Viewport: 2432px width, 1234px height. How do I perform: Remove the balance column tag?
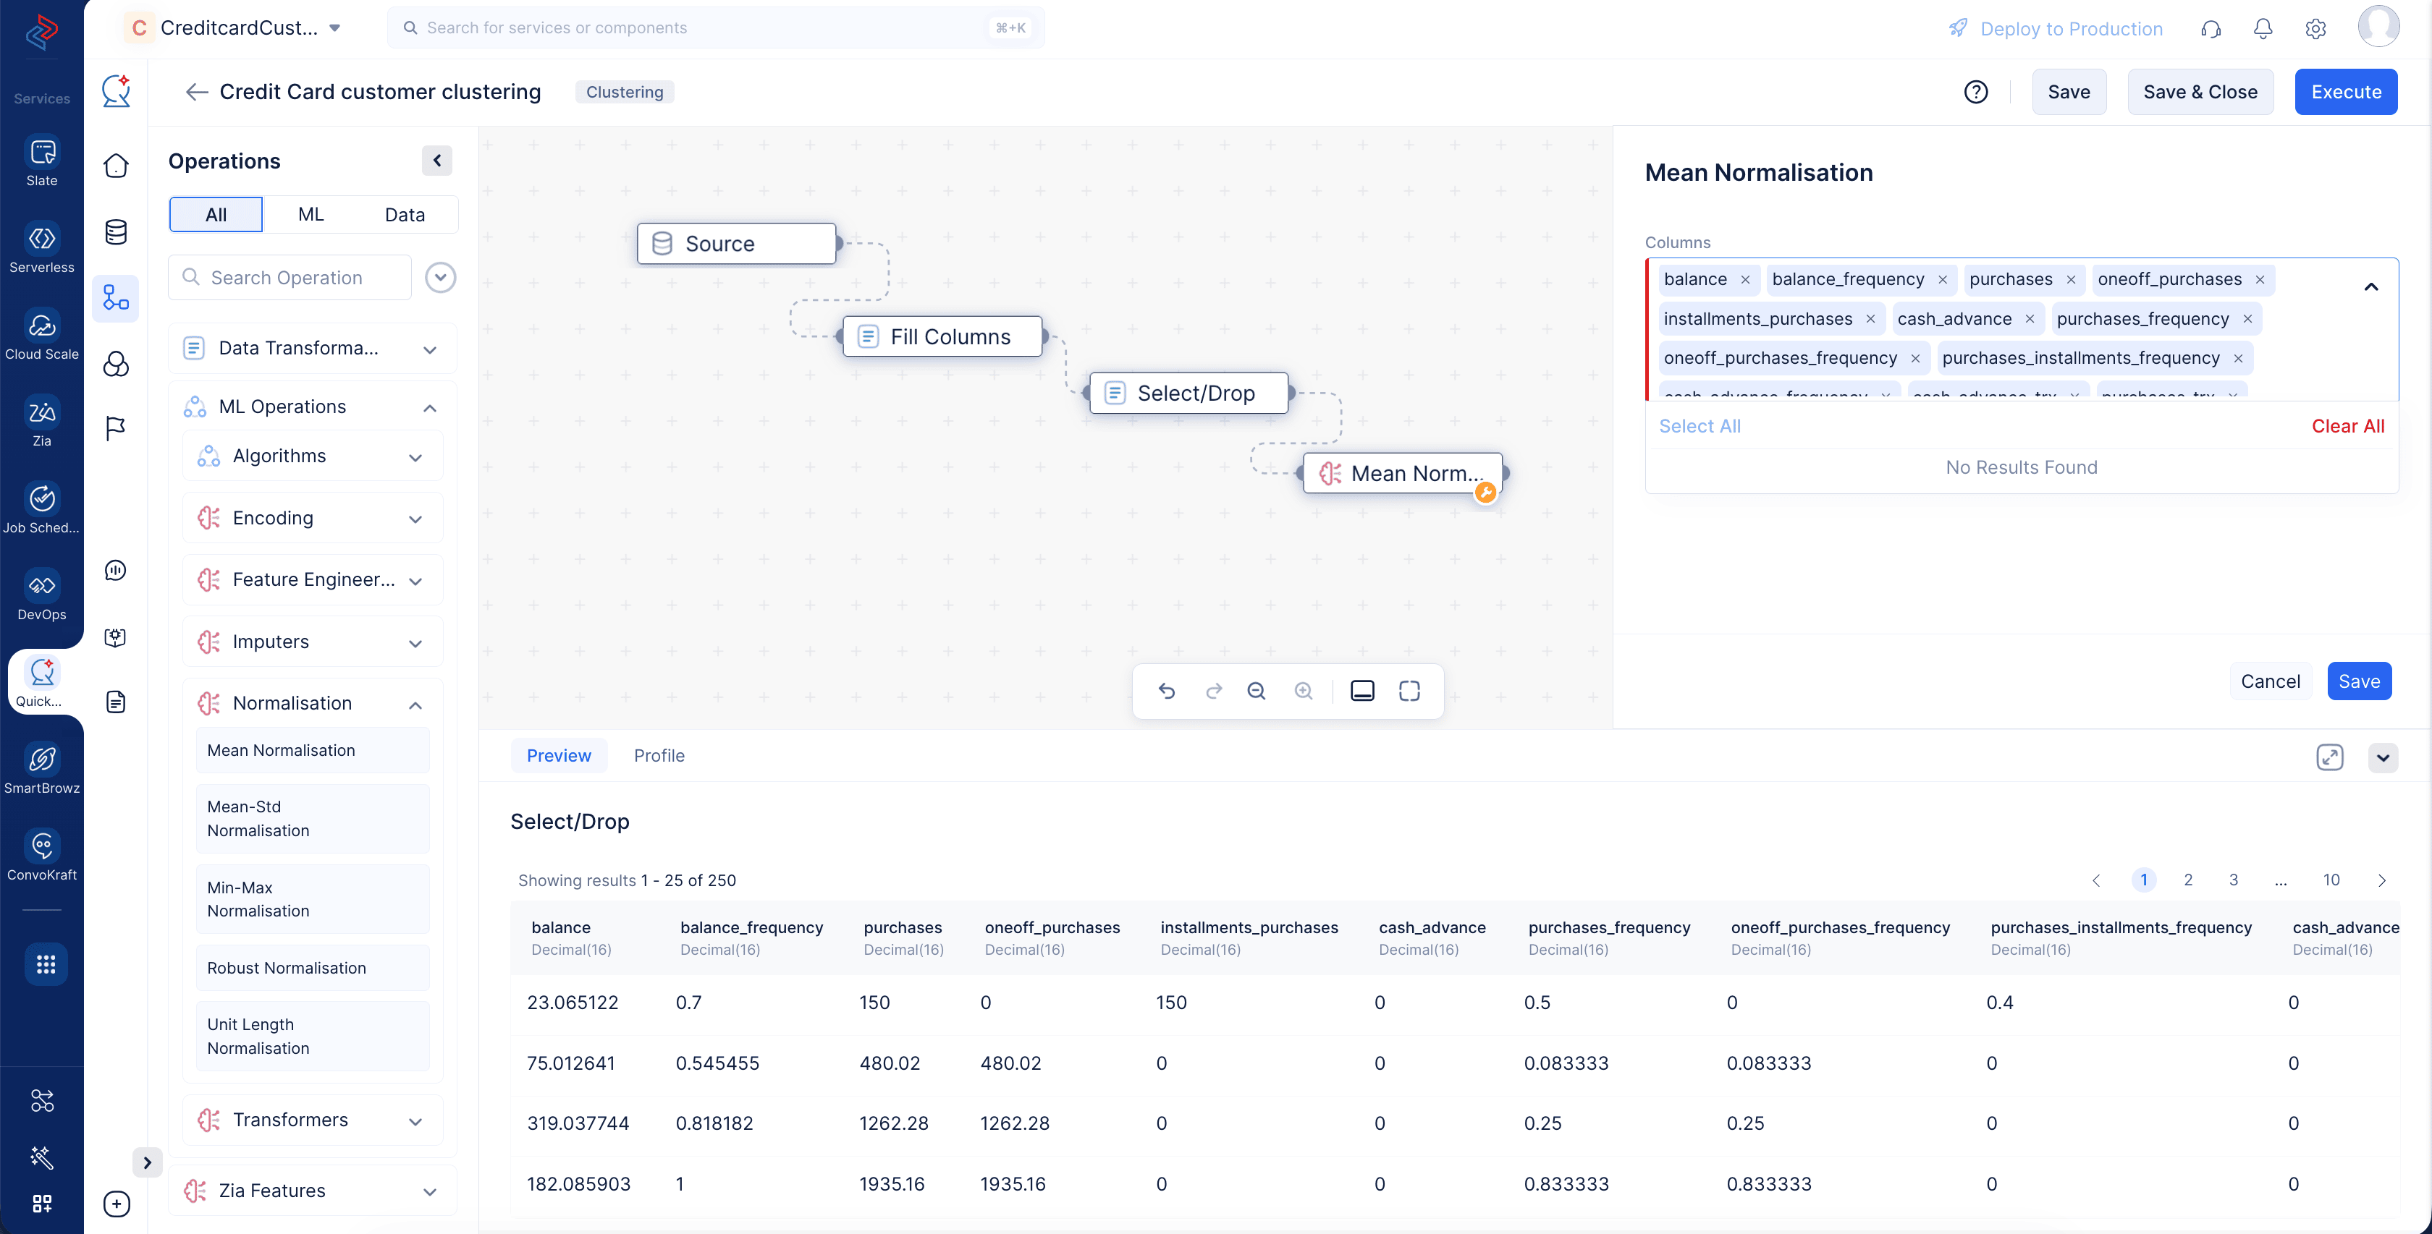(x=1744, y=279)
